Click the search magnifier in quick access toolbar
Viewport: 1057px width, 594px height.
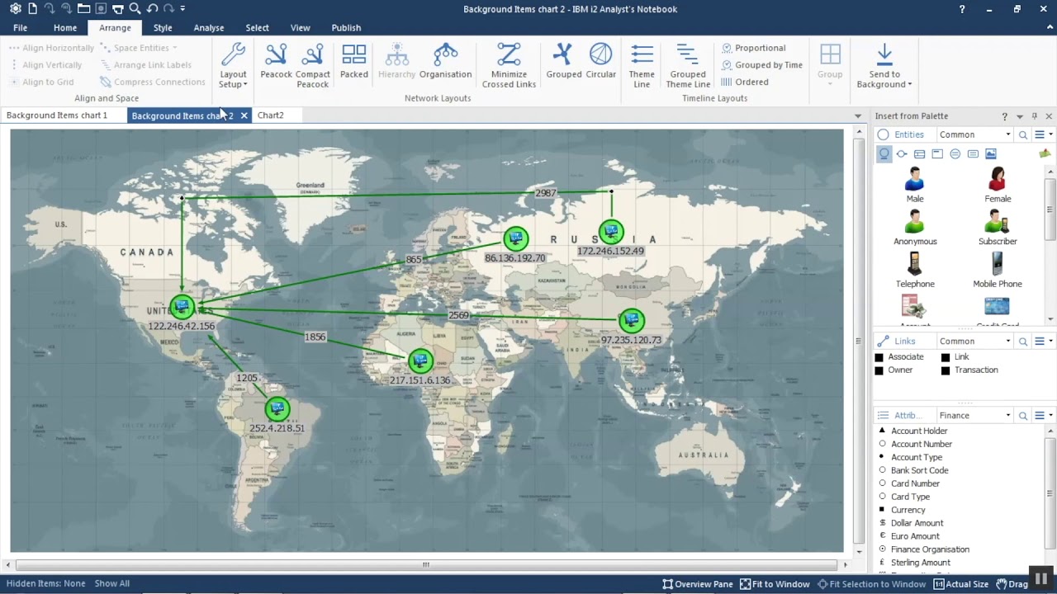(135, 9)
